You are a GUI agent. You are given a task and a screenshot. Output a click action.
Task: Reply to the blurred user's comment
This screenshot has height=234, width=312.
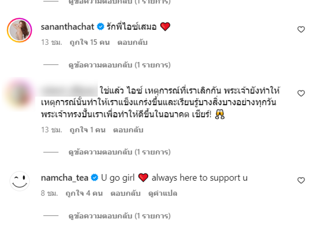click(x=128, y=130)
